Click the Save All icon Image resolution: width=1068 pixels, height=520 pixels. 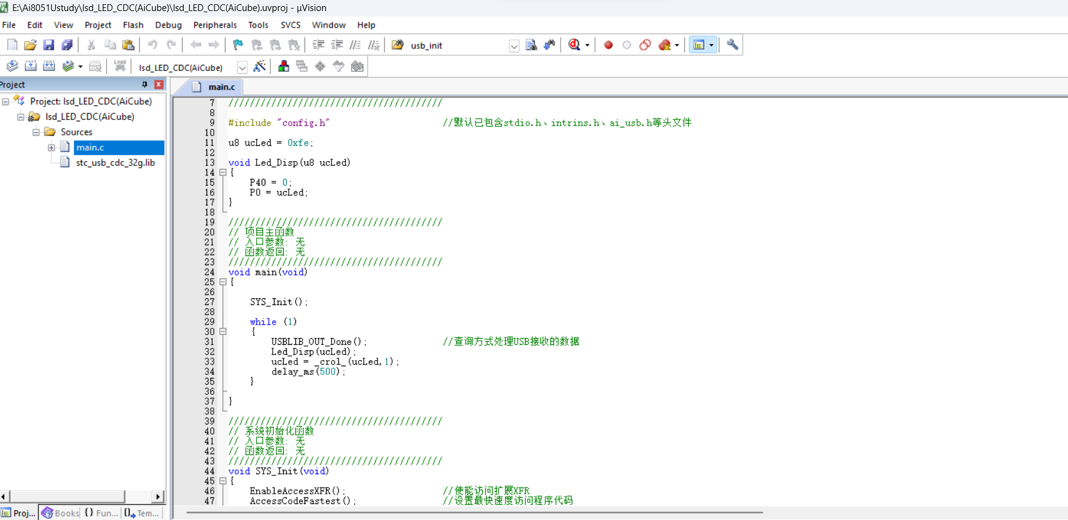pyautogui.click(x=67, y=45)
